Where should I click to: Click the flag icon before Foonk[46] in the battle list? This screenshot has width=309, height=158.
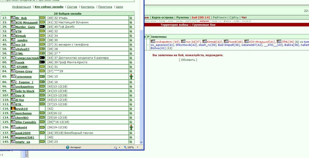(226, 41)
